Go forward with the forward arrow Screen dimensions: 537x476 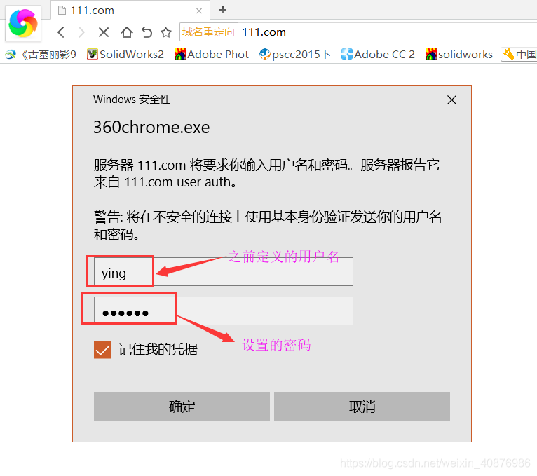click(x=81, y=32)
